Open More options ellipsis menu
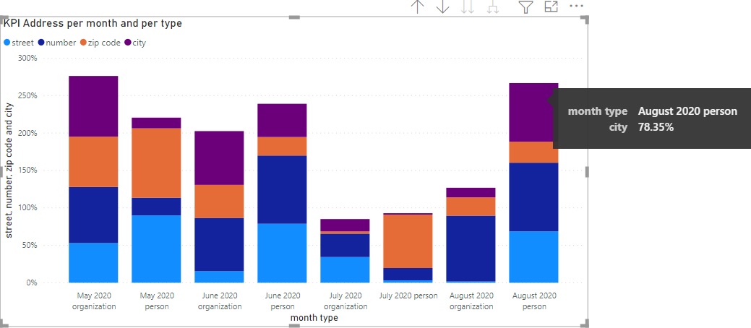This screenshot has height=328, width=751. click(576, 7)
